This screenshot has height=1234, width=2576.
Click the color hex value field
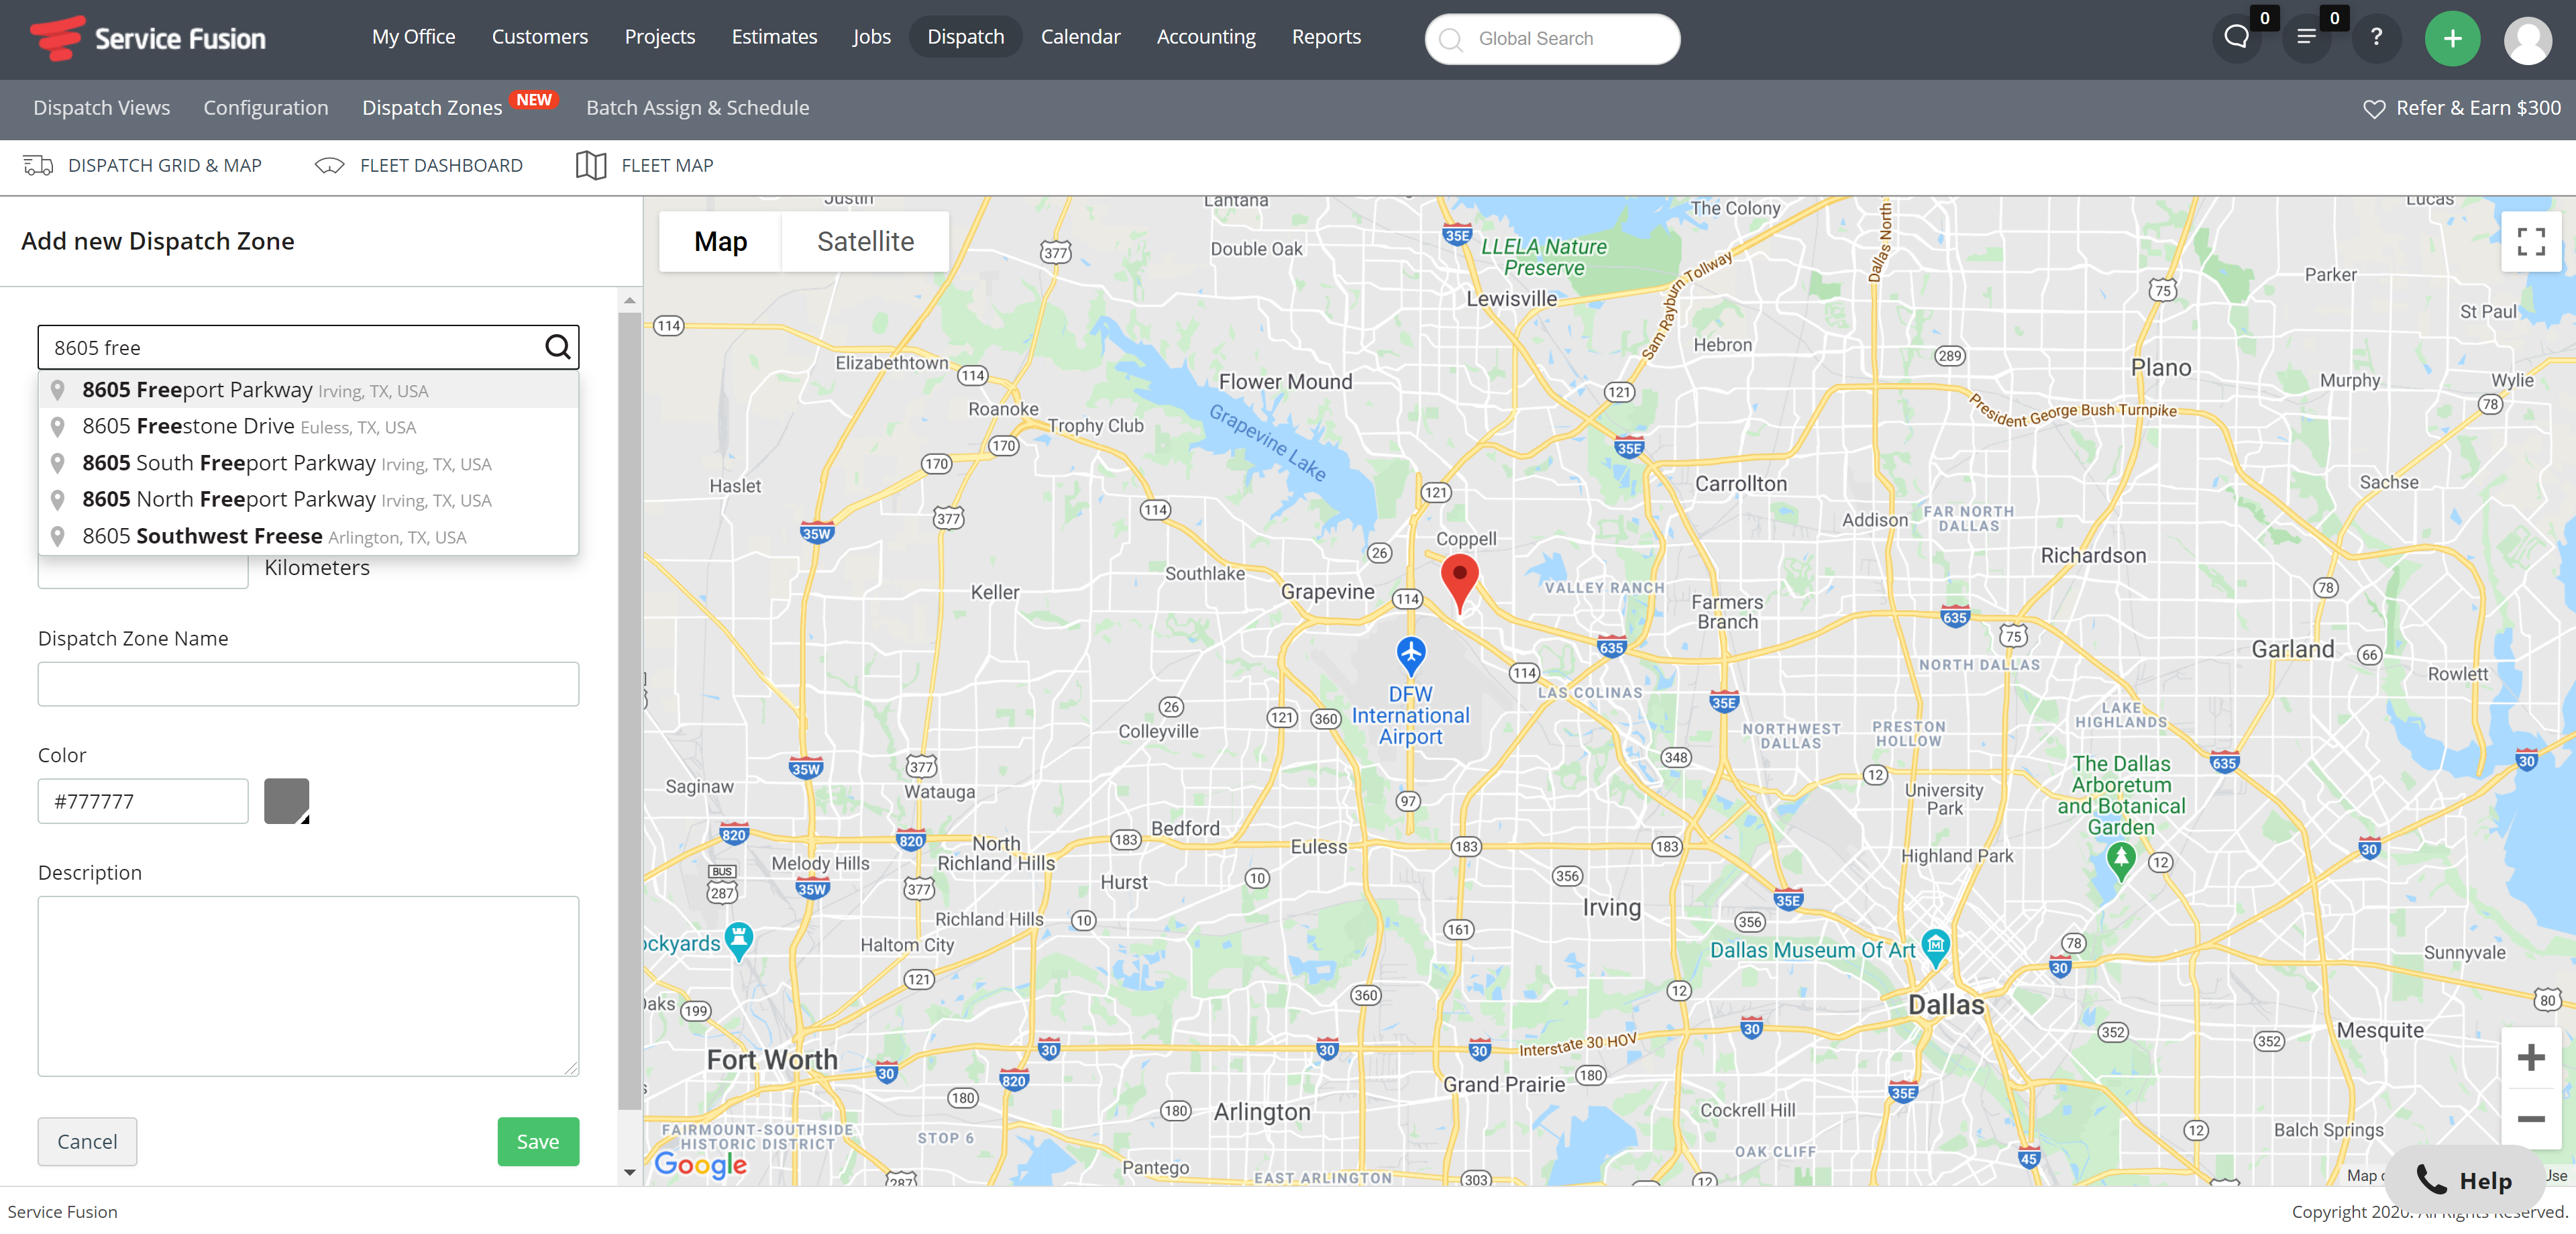[x=143, y=801]
